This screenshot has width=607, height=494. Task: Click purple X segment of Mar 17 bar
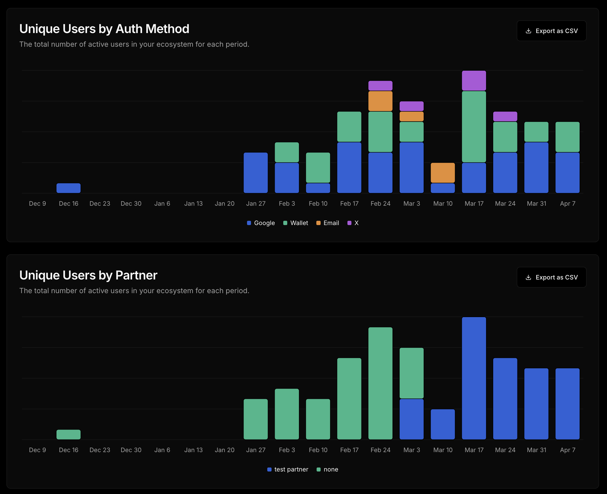tap(474, 81)
